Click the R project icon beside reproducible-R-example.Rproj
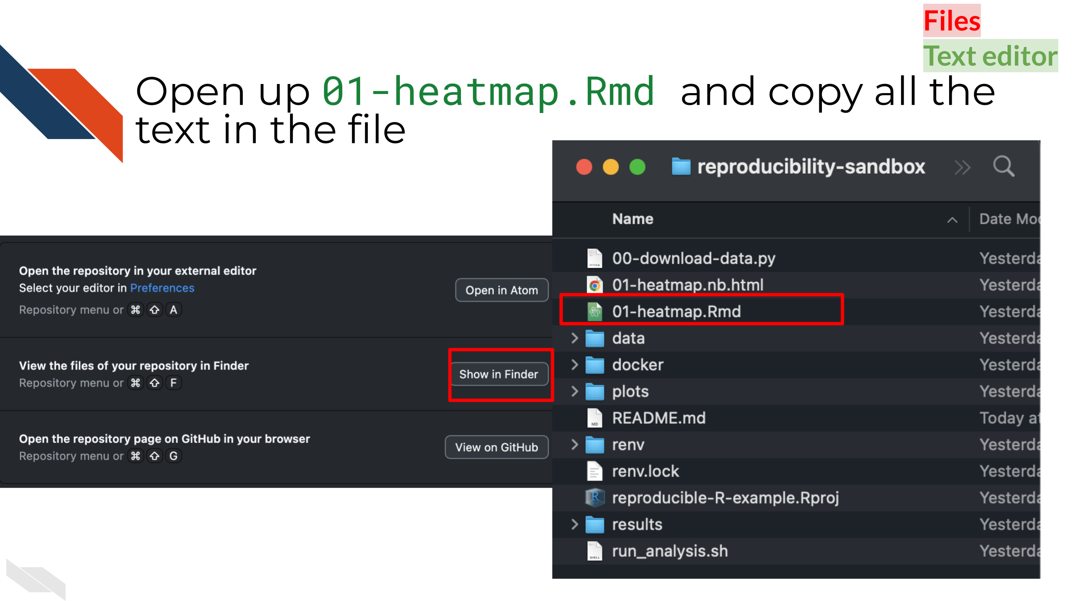The image size is (1082, 601). pos(595,498)
